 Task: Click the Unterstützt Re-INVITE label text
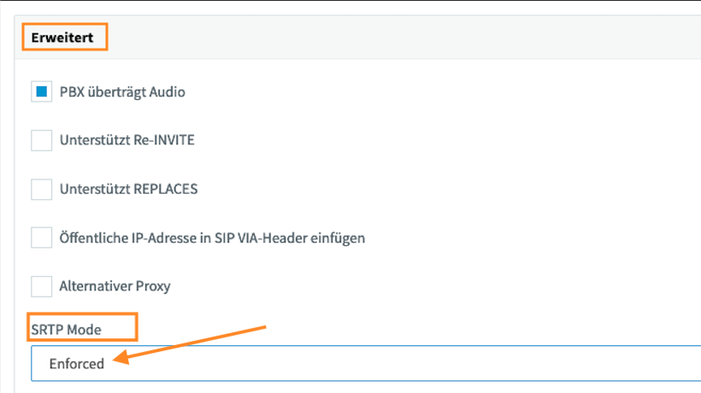(x=127, y=140)
